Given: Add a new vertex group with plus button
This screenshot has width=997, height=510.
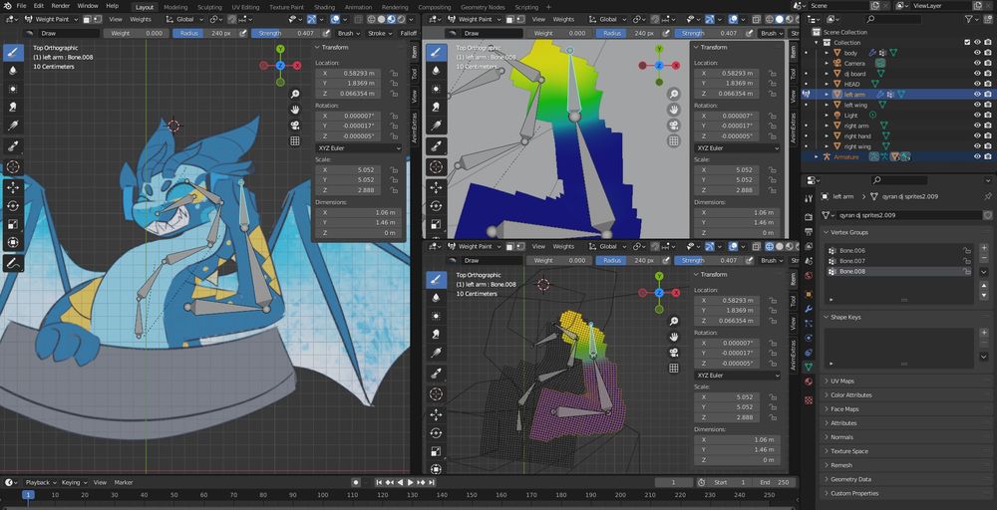Looking at the screenshot, I should (x=984, y=246).
